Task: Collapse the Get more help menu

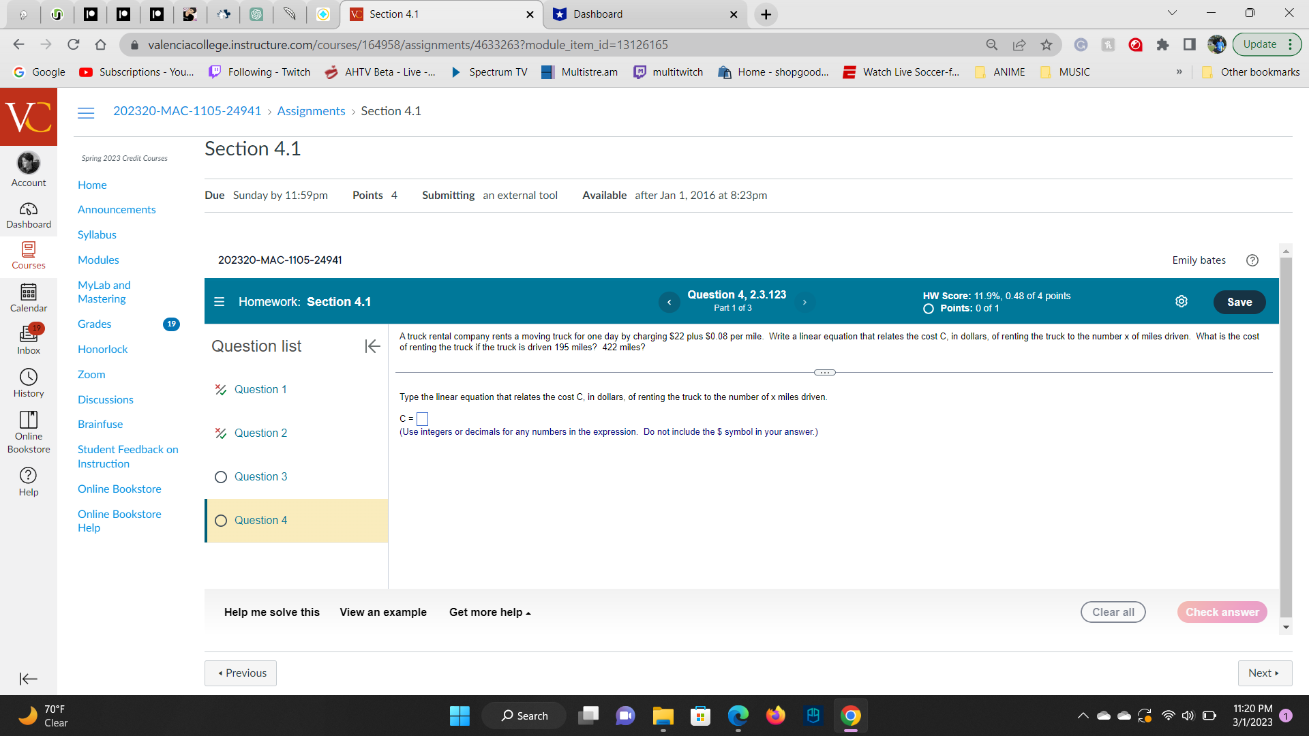Action: click(x=490, y=612)
